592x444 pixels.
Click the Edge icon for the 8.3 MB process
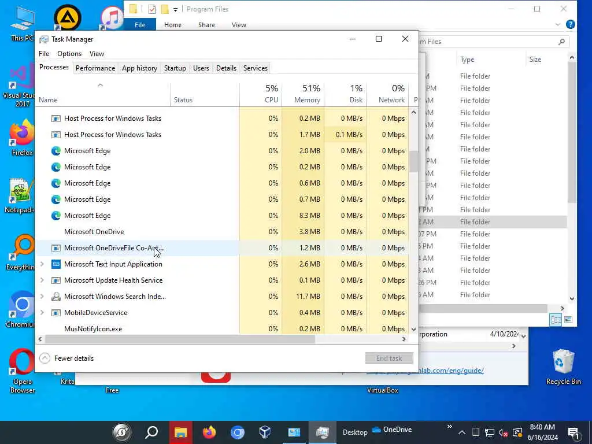pyautogui.click(x=56, y=216)
